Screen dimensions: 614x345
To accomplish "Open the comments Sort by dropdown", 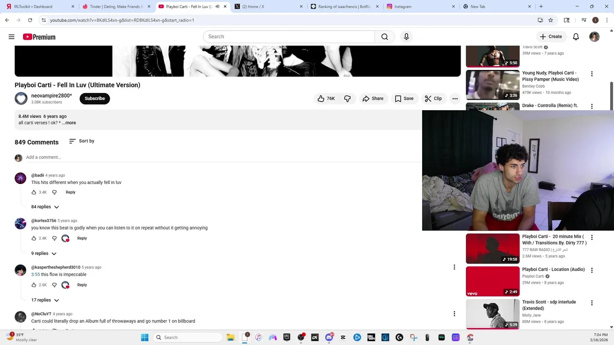I will [82, 141].
